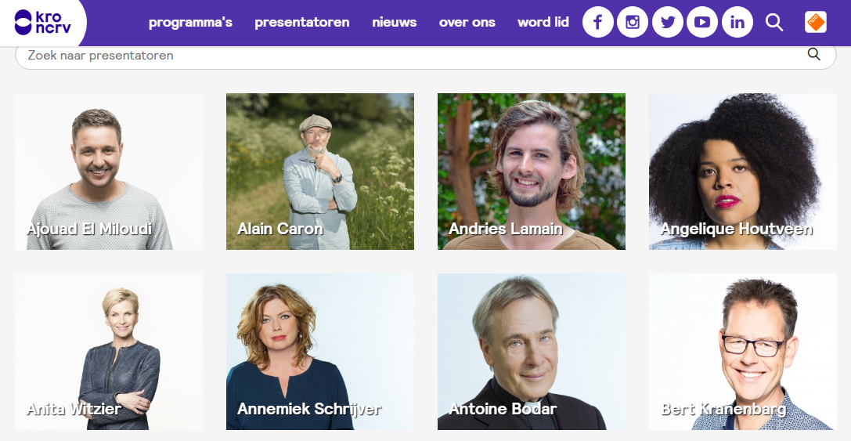The height and width of the screenshot is (441, 851).
Task: Click the orange NPO icon
Action: (816, 22)
